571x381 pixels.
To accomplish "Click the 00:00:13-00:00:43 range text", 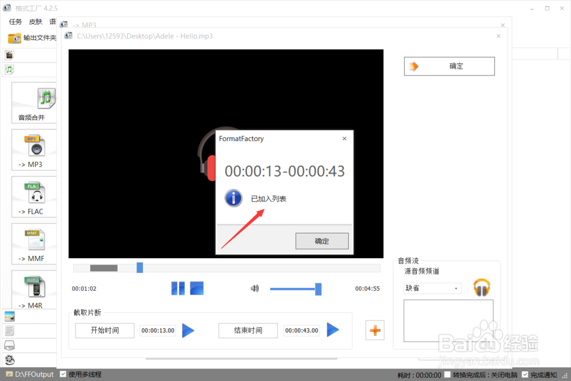I will tap(284, 171).
